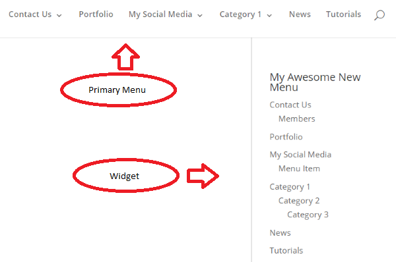Open My Social Media in top menu
The height and width of the screenshot is (262, 396).
160,14
